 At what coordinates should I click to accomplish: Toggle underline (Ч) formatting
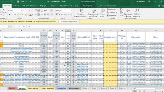(x=15, y=15)
